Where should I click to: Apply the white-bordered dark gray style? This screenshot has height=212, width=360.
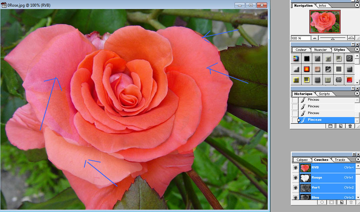pyautogui.click(x=339, y=69)
